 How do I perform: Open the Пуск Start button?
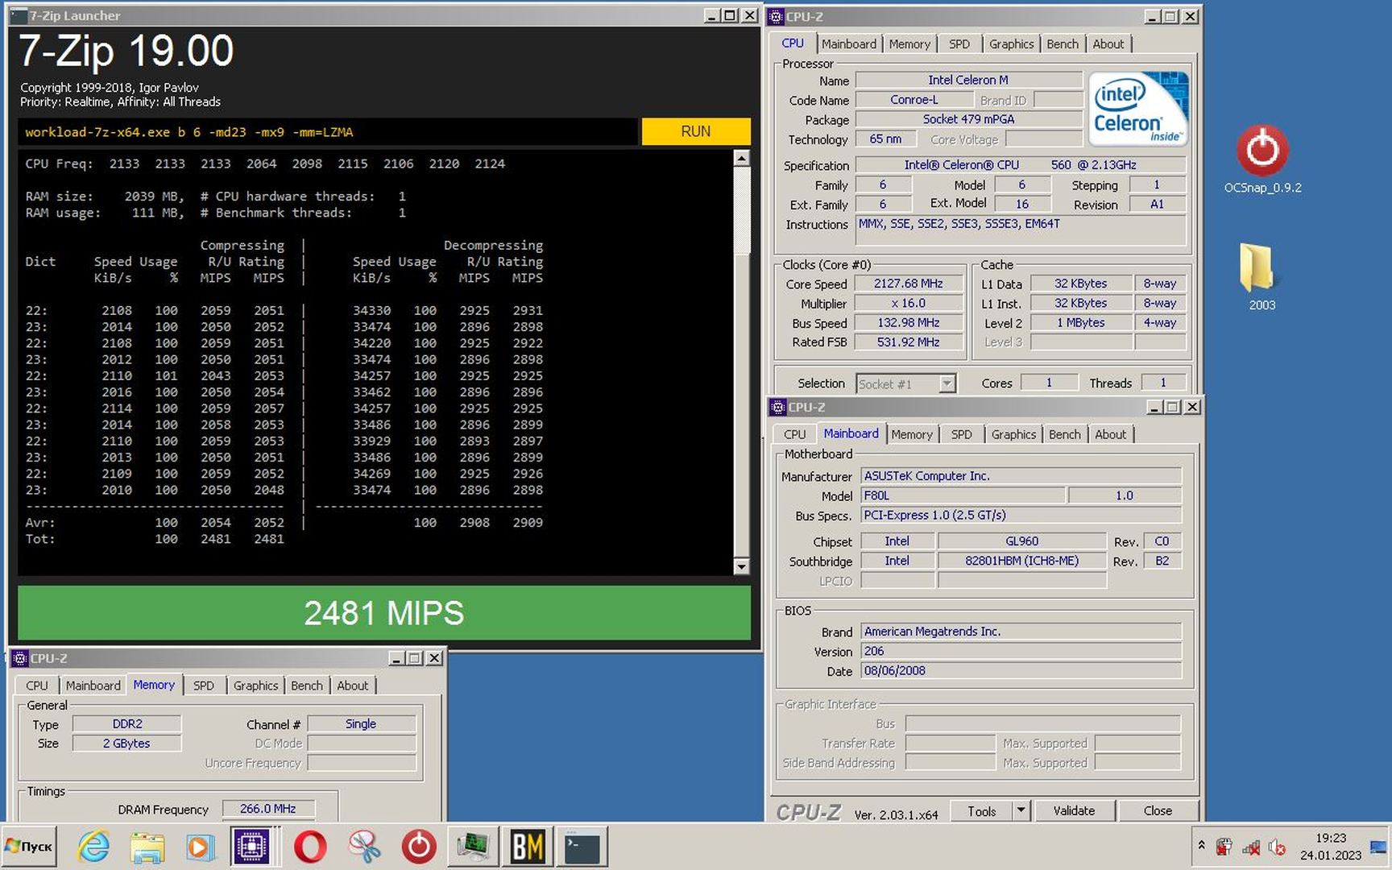click(29, 846)
